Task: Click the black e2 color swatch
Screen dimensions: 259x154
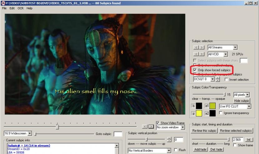Action: coord(213,113)
